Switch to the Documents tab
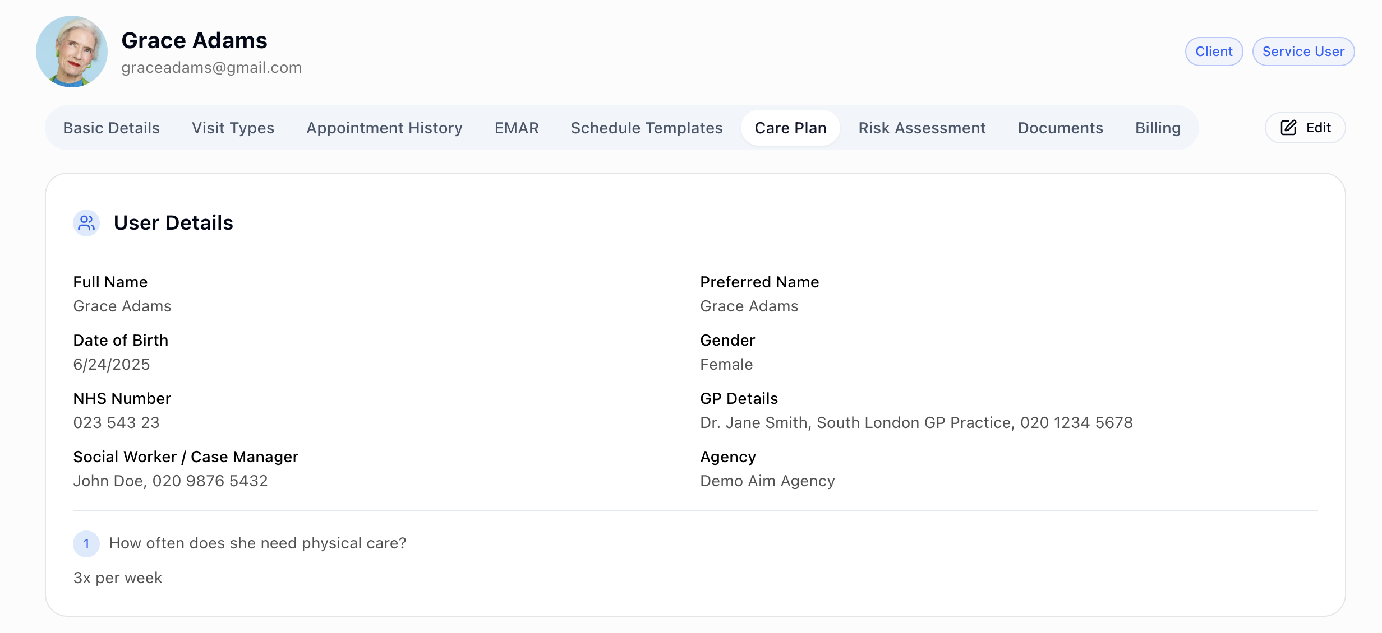The width and height of the screenshot is (1382, 633). point(1060,128)
